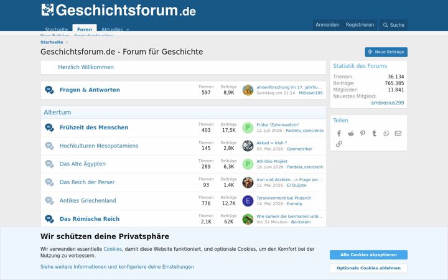Open the Aktuelles tab
Image resolution: width=448 pixels, height=280 pixels.
[x=112, y=29]
